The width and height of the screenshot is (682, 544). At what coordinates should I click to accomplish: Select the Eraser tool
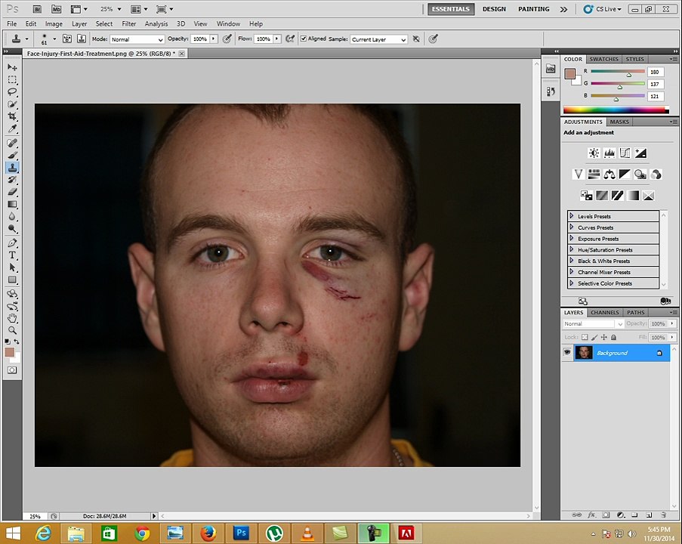pos(12,192)
